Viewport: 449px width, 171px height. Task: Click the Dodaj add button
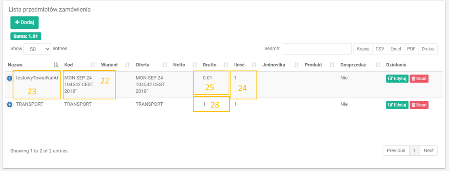[24, 22]
